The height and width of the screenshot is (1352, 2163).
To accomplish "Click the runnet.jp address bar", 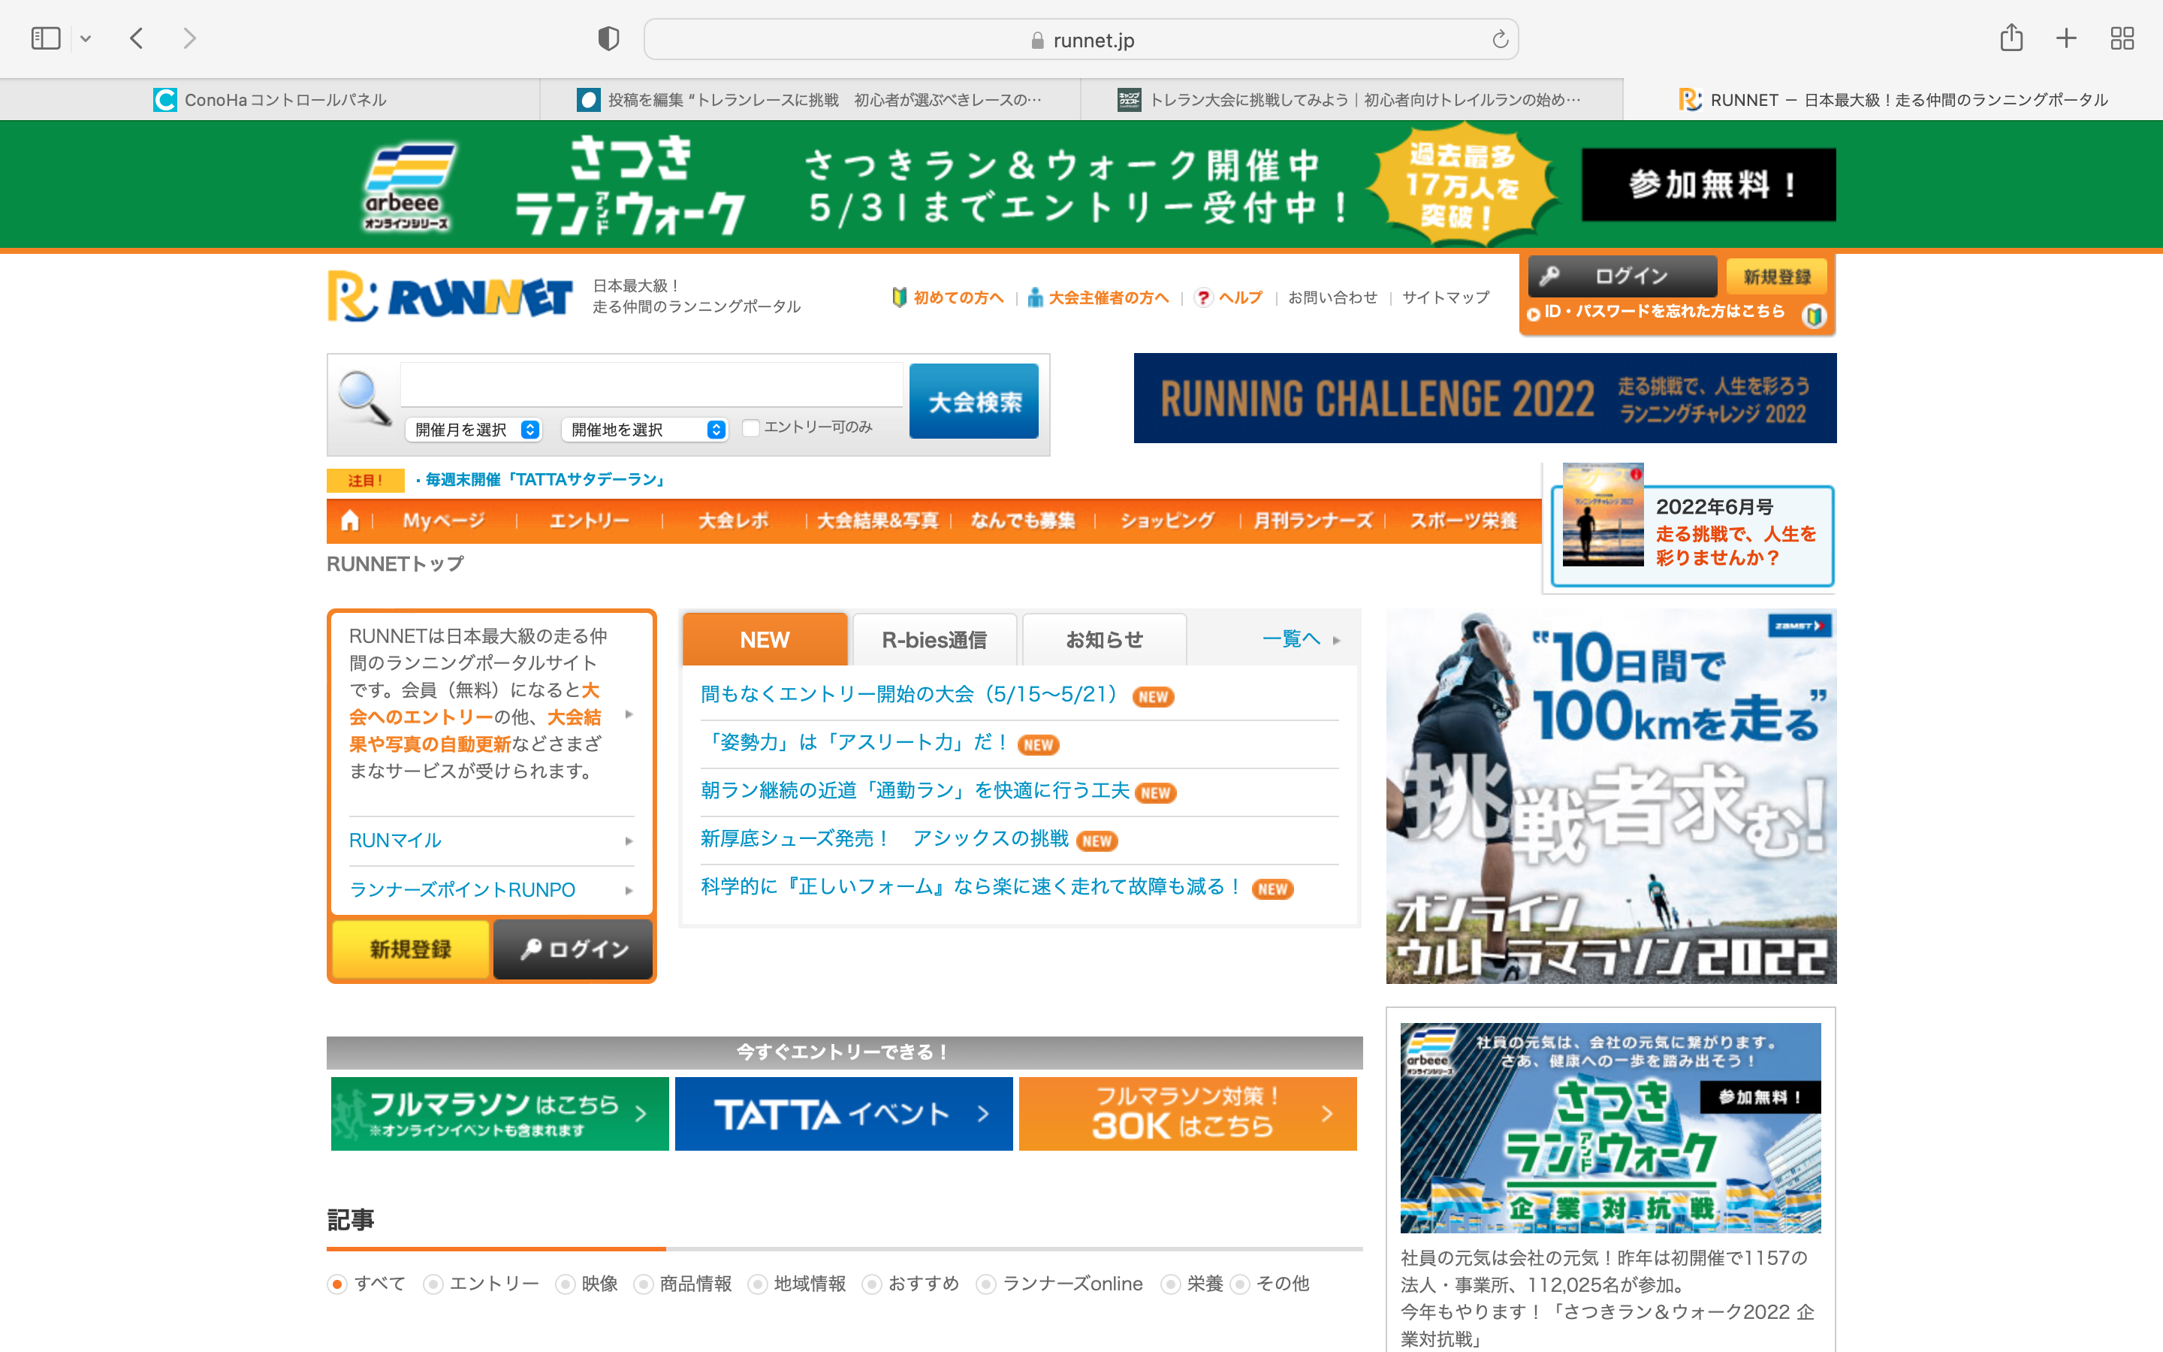I will coord(1081,39).
